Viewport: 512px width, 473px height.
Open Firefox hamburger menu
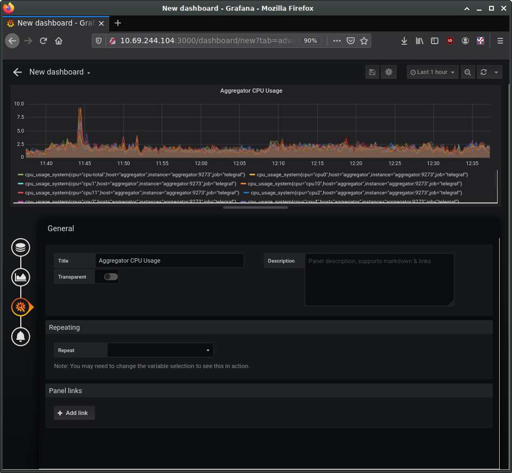click(x=500, y=41)
